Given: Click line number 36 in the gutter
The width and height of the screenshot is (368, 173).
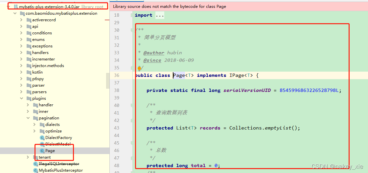Looking at the screenshot, I should point(116,76).
